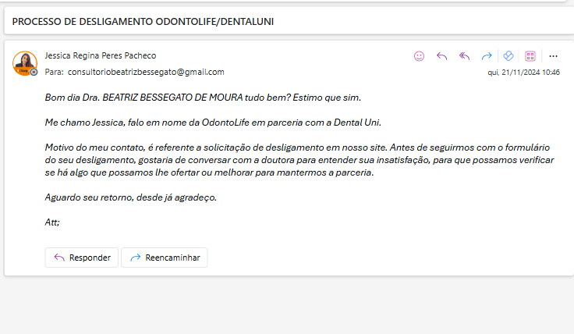574x334 pixels.
Task: Click the forward arrow icon in header
Action: (486, 56)
